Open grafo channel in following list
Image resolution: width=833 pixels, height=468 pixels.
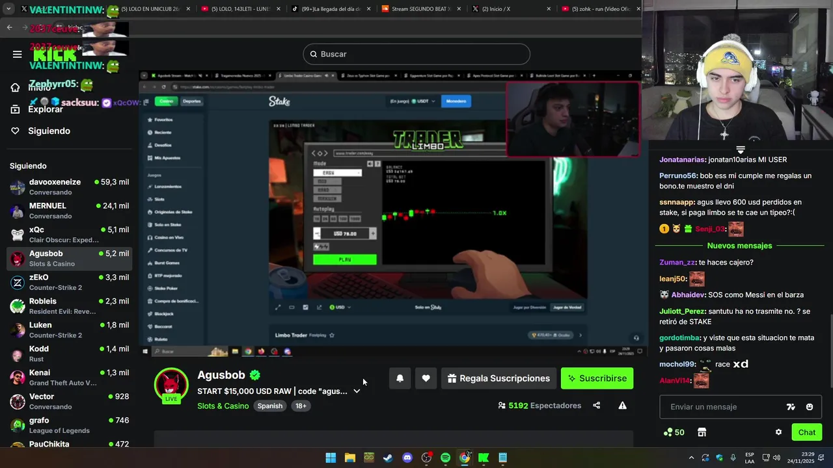(68, 425)
